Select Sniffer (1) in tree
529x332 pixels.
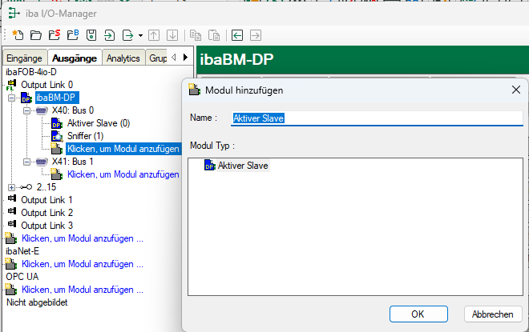85,136
